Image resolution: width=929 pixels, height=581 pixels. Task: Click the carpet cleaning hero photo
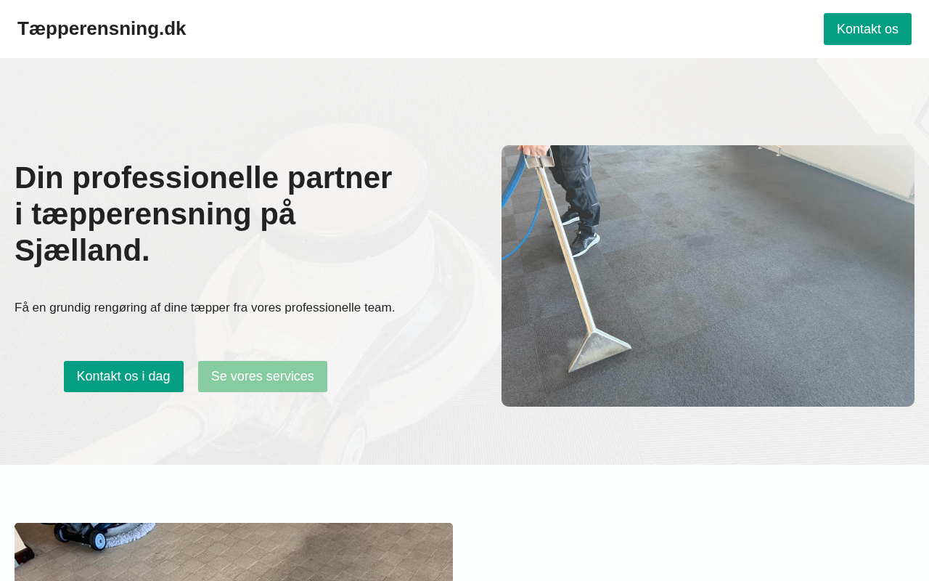click(708, 276)
